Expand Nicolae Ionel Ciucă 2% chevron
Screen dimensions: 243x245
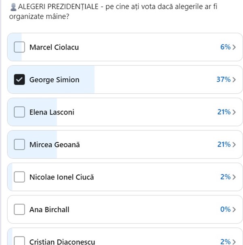(234, 177)
